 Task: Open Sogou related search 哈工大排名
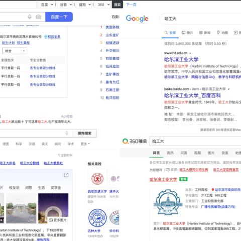(8, 163)
